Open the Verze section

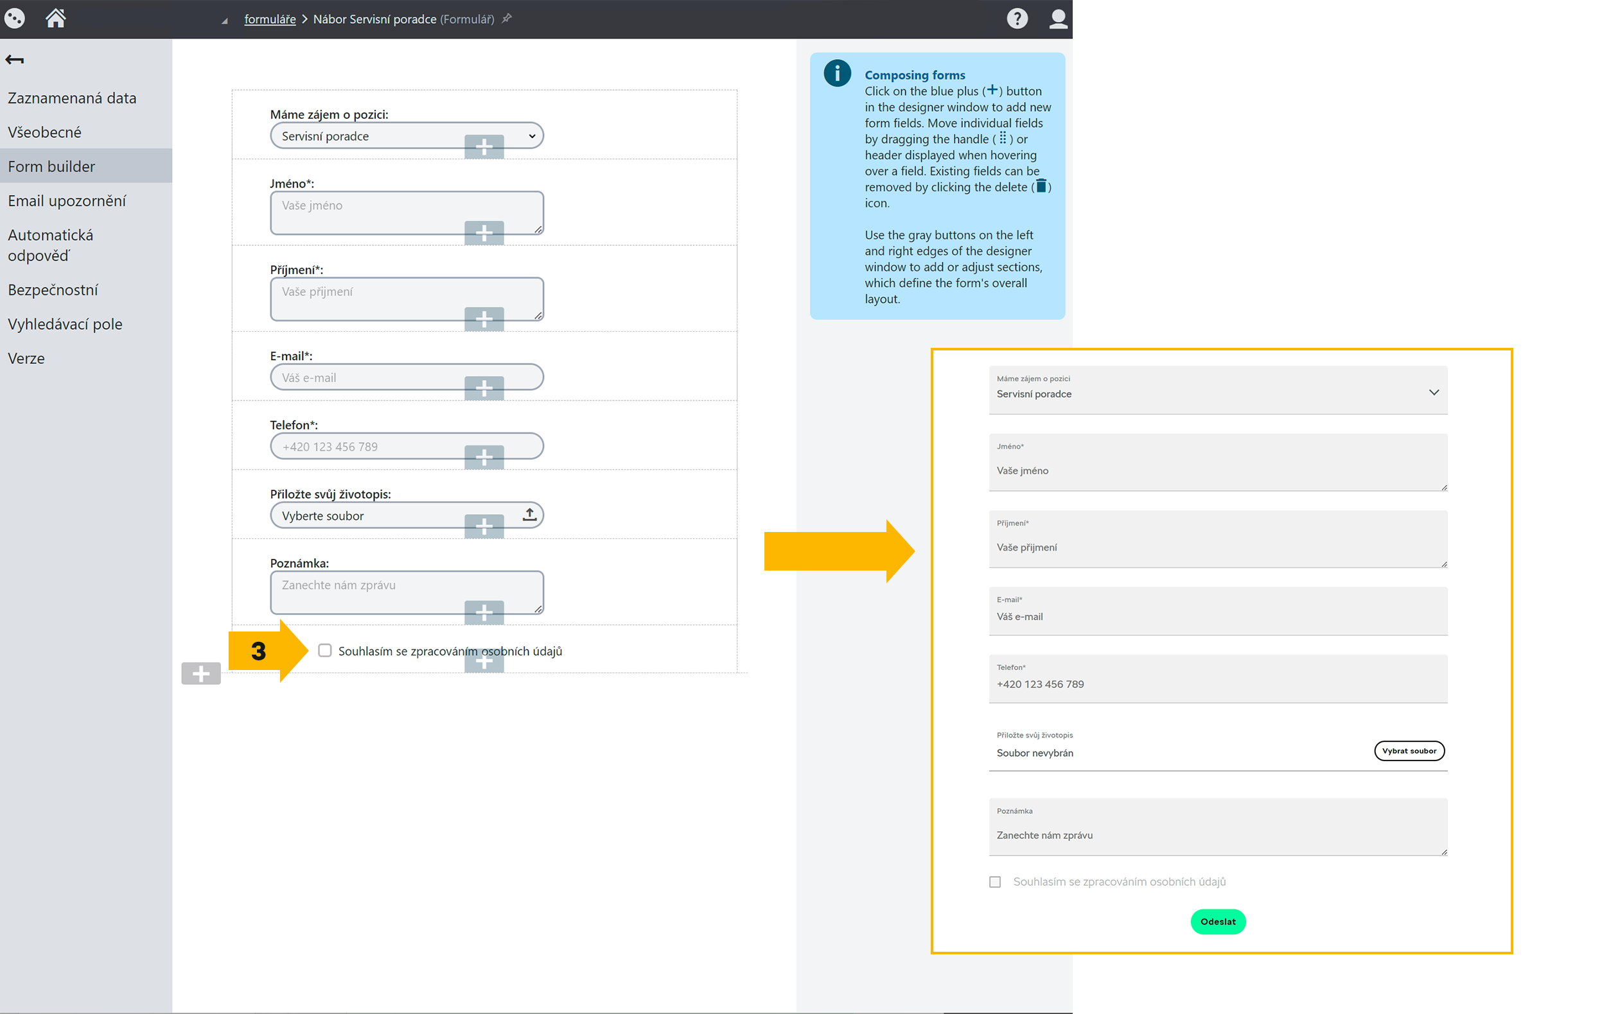click(86, 358)
